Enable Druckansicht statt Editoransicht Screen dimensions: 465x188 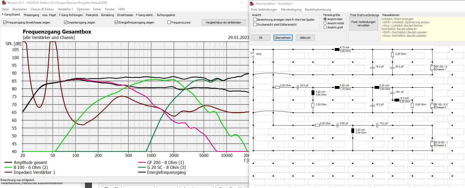coord(255,25)
